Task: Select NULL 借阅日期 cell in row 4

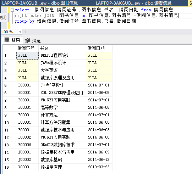Action: (99, 78)
